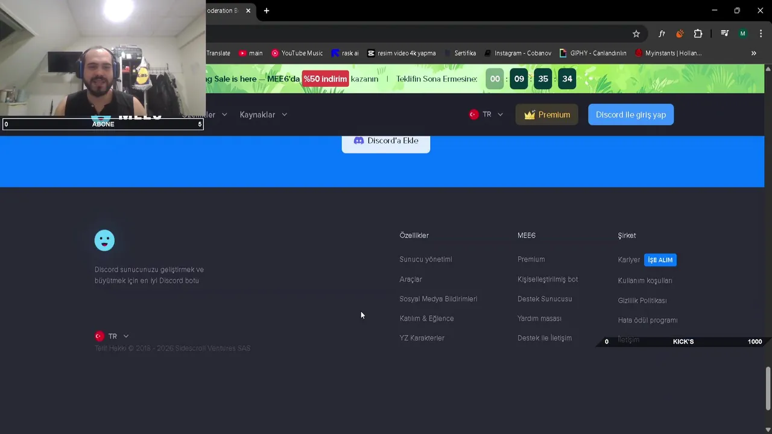Viewport: 772px width, 434px height.
Task: Click the footer description text 'Discord sunucunuzu geliştirmek ve'
Action: [149, 269]
